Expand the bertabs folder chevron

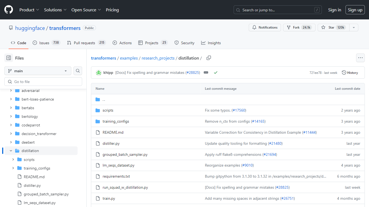point(11,108)
